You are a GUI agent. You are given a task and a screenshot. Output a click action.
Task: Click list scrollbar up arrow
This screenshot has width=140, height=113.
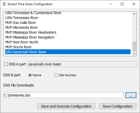[134, 14]
